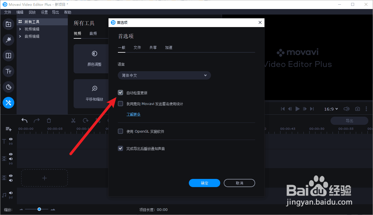
Task: Expand the 视频编辑 tree node
Action: [x=20, y=29]
